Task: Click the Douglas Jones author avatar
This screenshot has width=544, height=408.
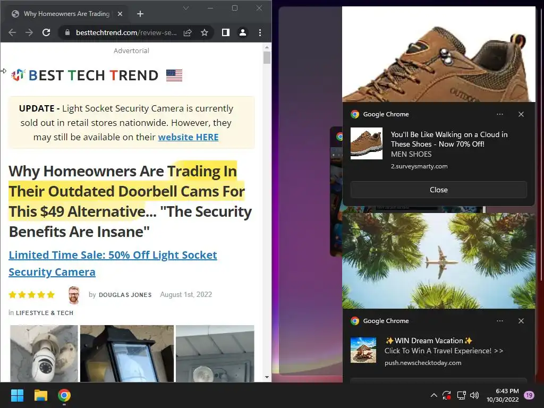Action: pyautogui.click(x=74, y=295)
